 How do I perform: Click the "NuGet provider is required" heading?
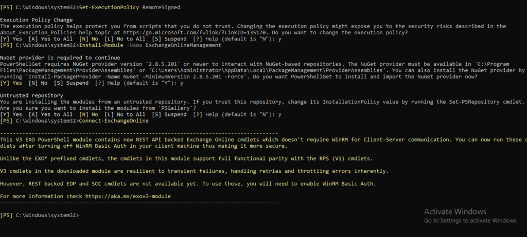pos(60,58)
